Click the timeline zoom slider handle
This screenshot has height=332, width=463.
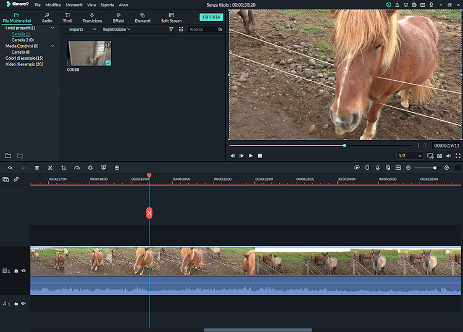coord(435,168)
